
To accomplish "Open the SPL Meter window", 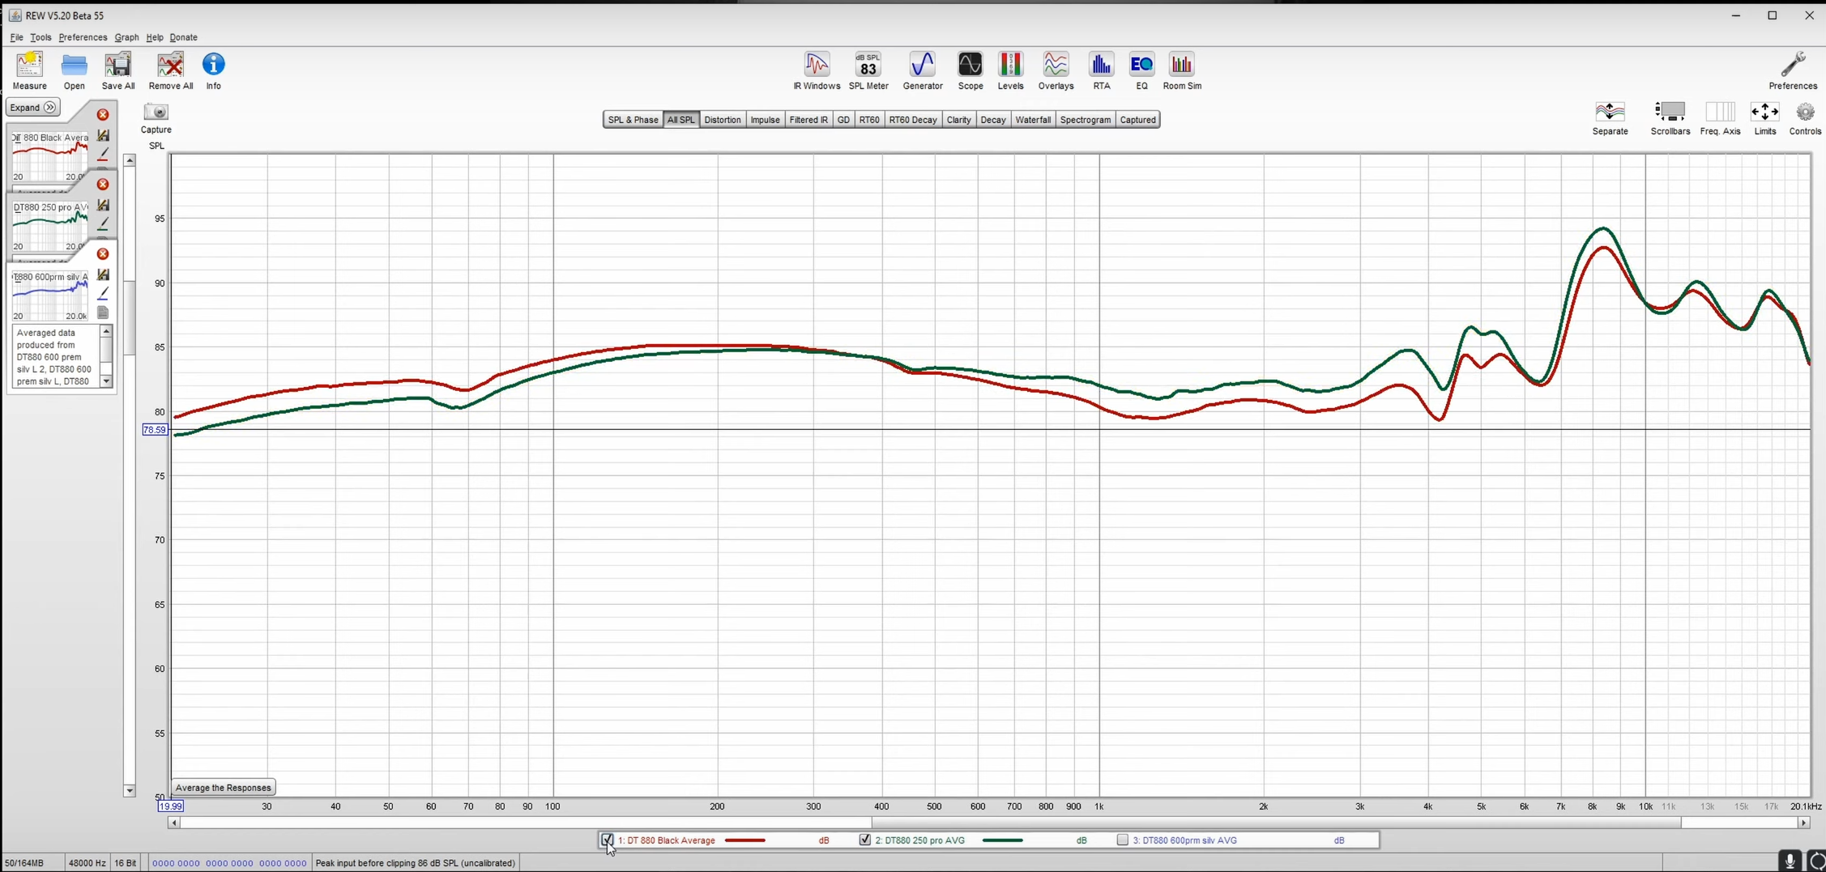I will coord(868,70).
